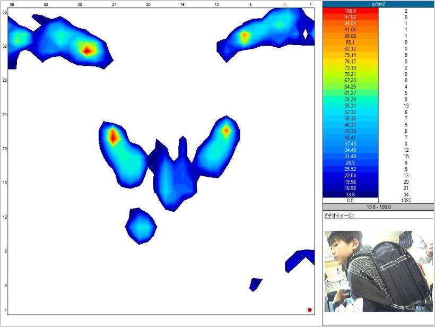Click the orange hotspot in top-right pressure band
435x327 pixels.
point(244,37)
